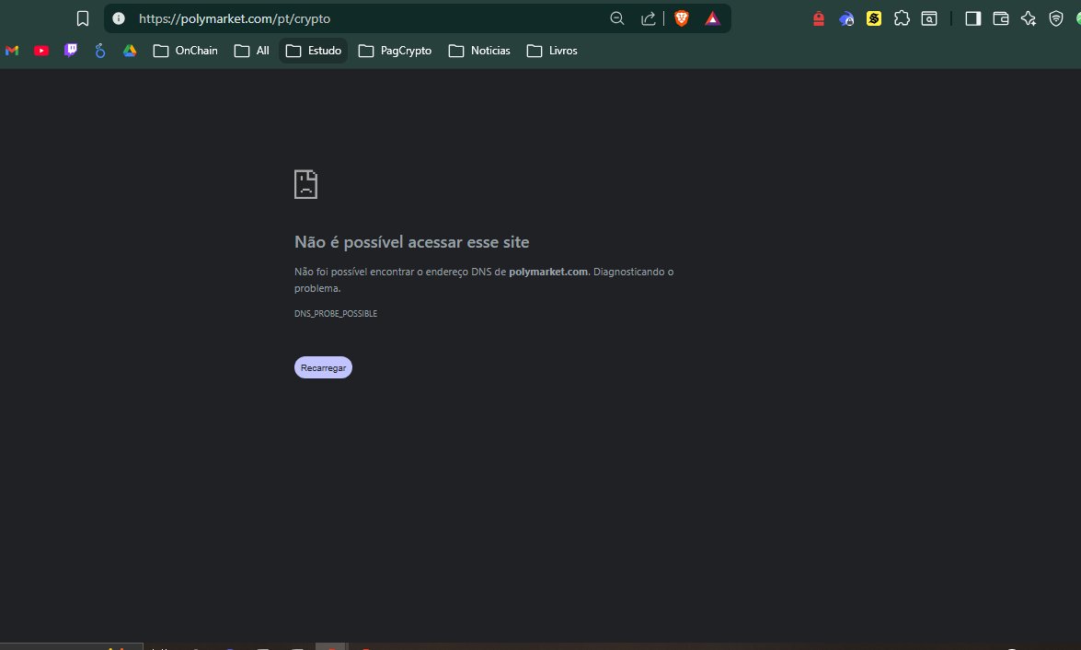
Task: Open the Extensions puzzle-piece menu
Action: [x=902, y=18]
